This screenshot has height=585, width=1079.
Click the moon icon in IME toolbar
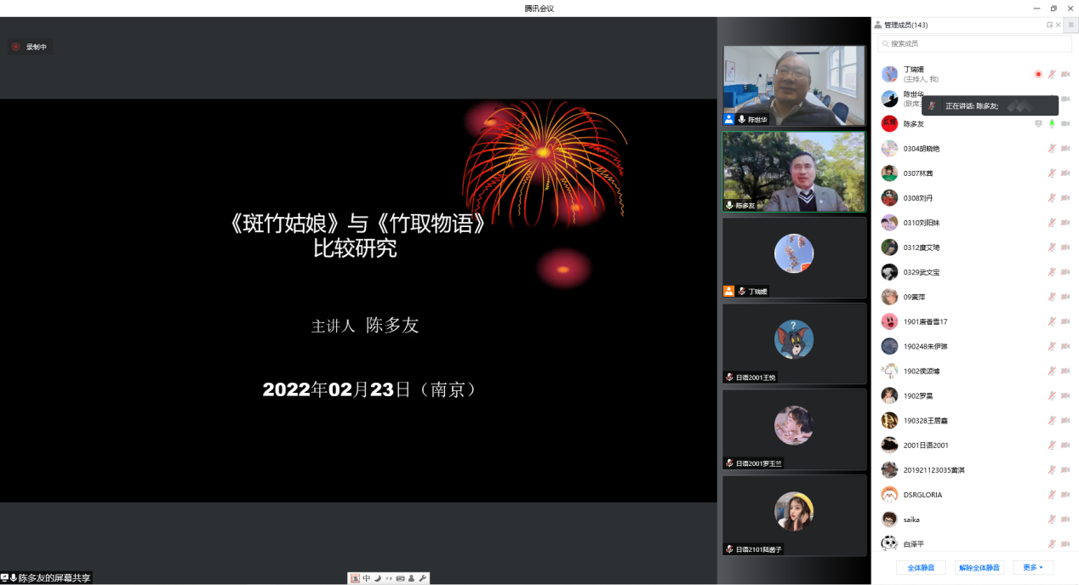pyautogui.click(x=378, y=578)
